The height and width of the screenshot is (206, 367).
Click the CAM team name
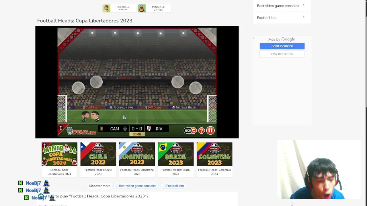pyautogui.click(x=115, y=129)
